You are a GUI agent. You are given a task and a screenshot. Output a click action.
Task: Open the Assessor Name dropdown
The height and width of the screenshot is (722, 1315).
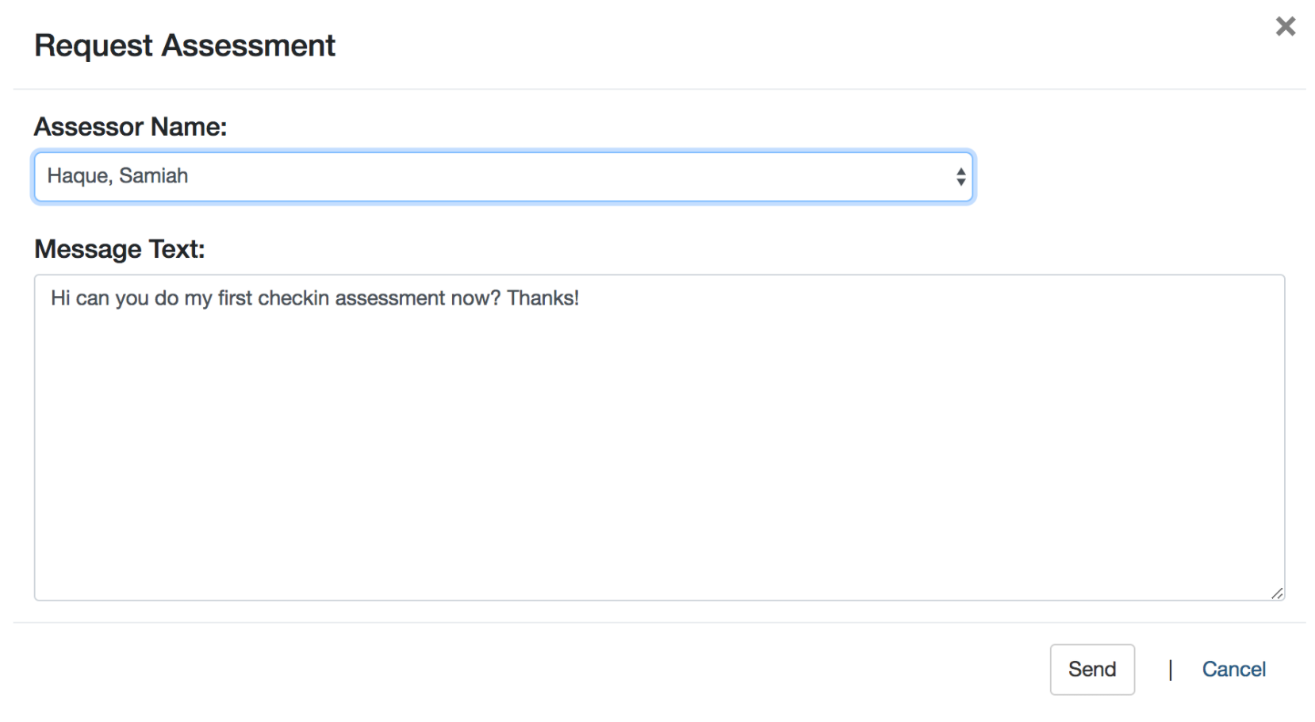[504, 176]
